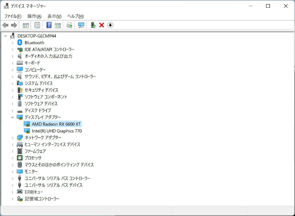295x216 pixels.
Task: Expand the モニター category
Action: [13, 172]
